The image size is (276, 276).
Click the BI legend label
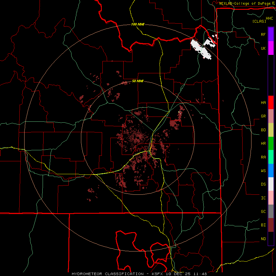263,225
